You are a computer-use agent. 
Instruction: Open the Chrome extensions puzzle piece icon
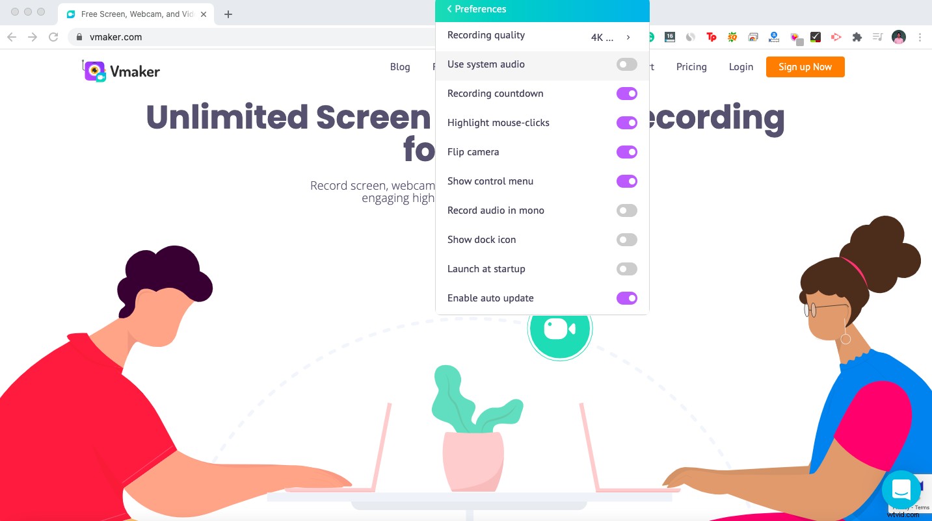pyautogui.click(x=857, y=38)
